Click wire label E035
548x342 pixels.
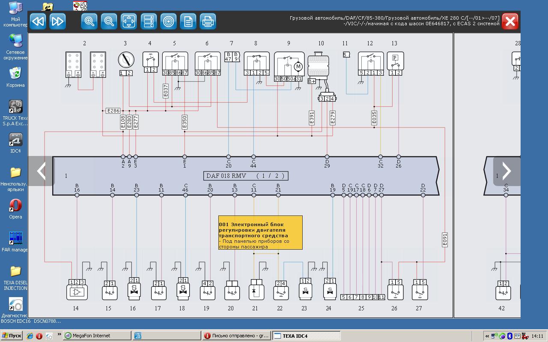pyautogui.click(x=374, y=118)
